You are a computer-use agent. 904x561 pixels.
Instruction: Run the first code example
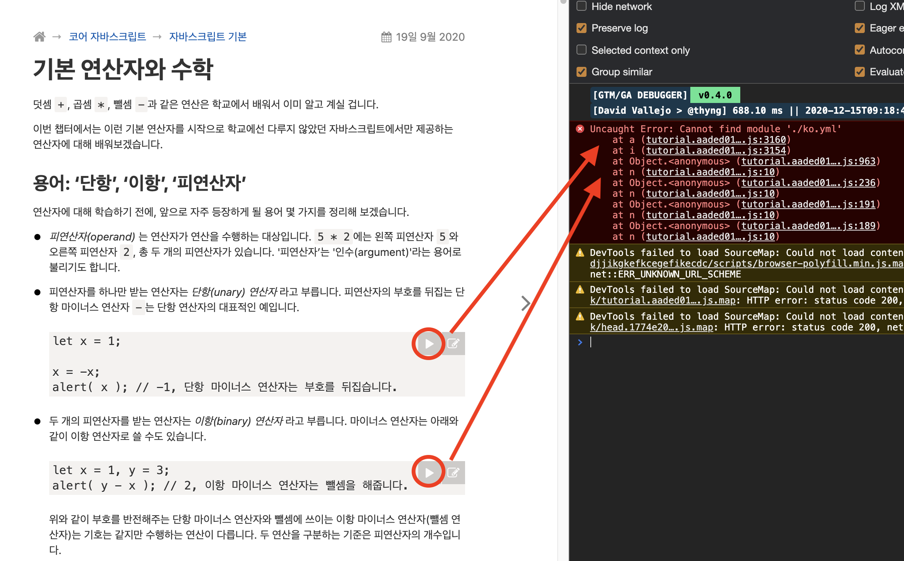click(429, 344)
